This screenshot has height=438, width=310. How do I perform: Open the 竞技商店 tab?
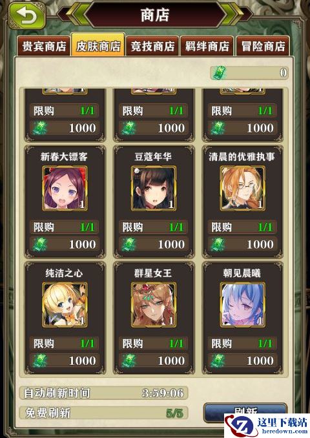[152, 46]
